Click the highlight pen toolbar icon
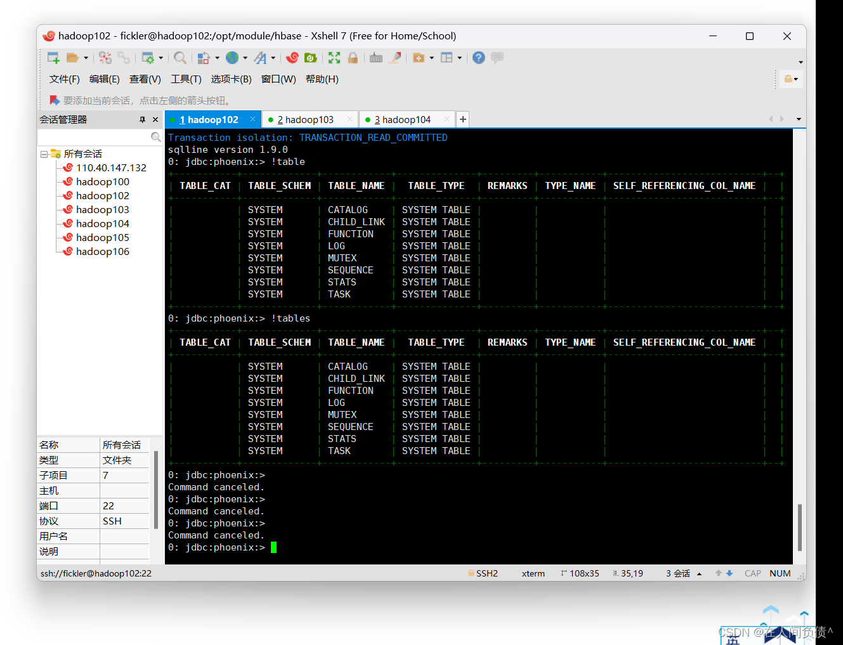 click(396, 58)
